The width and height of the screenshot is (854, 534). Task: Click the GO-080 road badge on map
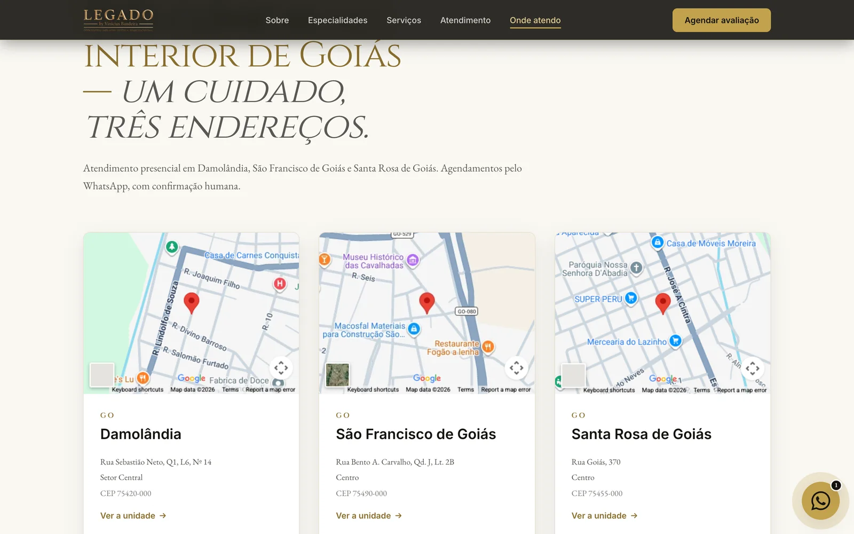[466, 311]
